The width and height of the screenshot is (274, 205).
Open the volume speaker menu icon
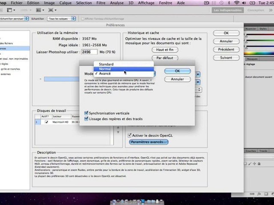244,3
